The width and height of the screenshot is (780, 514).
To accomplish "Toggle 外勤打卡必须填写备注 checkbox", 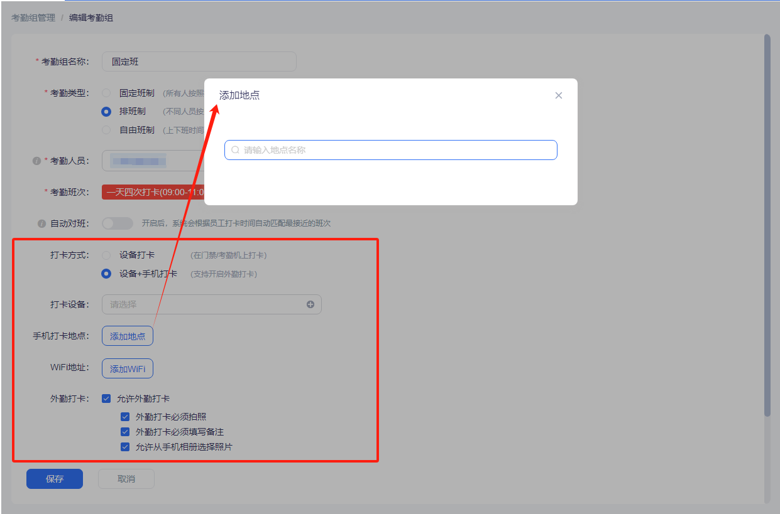I will [x=125, y=432].
